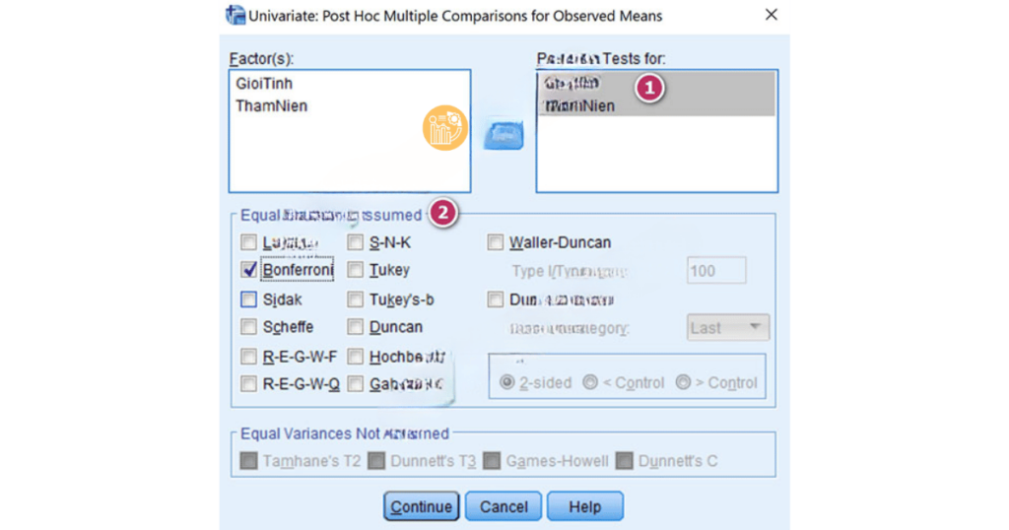
Task: Open the reference category Last dropdown
Action: click(x=727, y=328)
